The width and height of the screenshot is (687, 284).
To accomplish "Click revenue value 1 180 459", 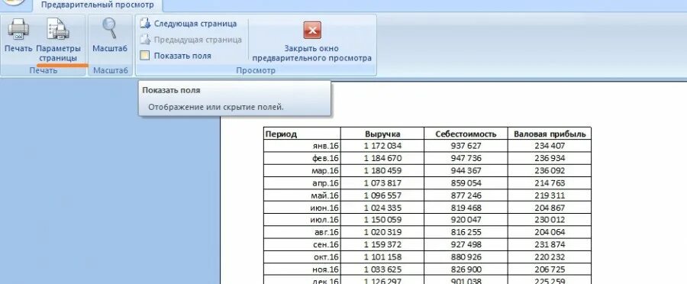I will (x=382, y=170).
